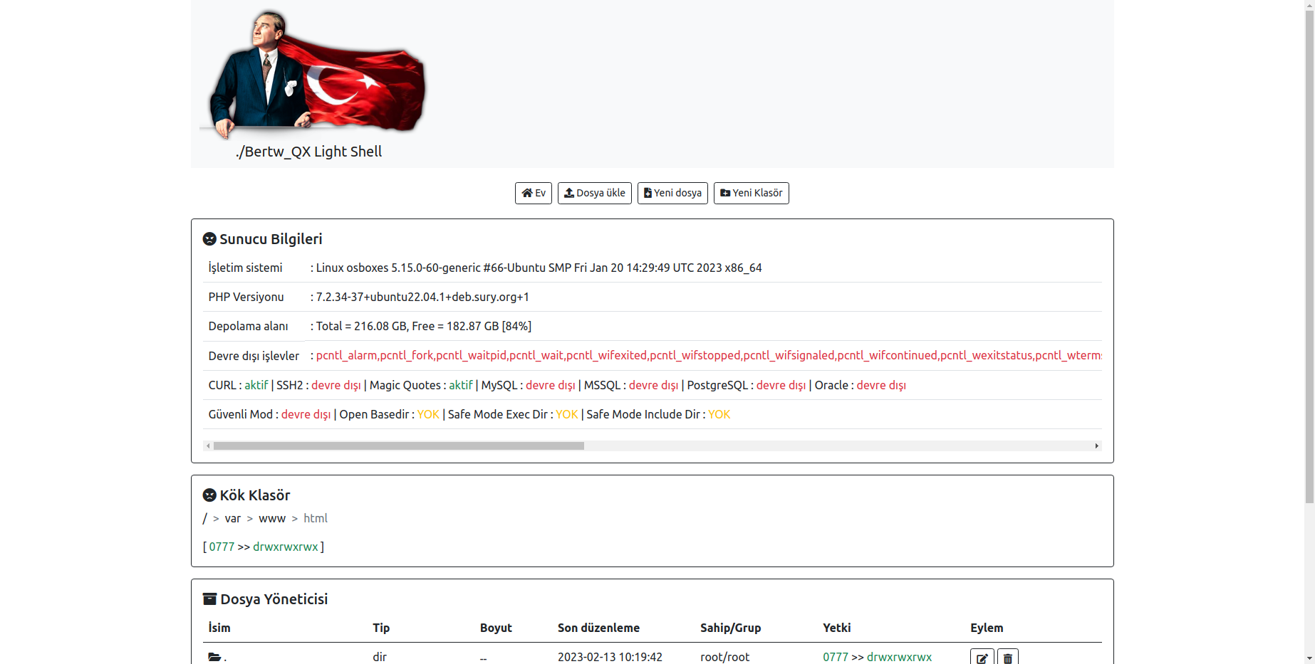
Task: Click the left arrow of the info scrollbar
Action: click(x=208, y=446)
